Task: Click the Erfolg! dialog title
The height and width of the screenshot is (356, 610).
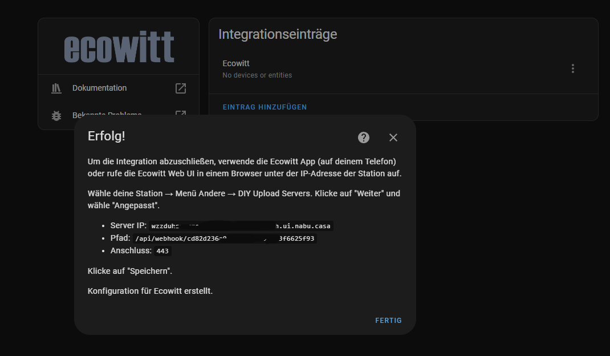Action: coord(106,136)
